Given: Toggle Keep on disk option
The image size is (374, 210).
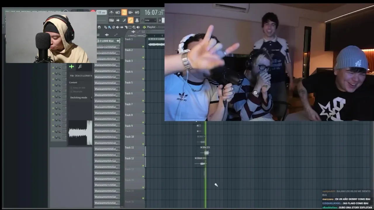Looking at the screenshot, I should click(78, 87).
